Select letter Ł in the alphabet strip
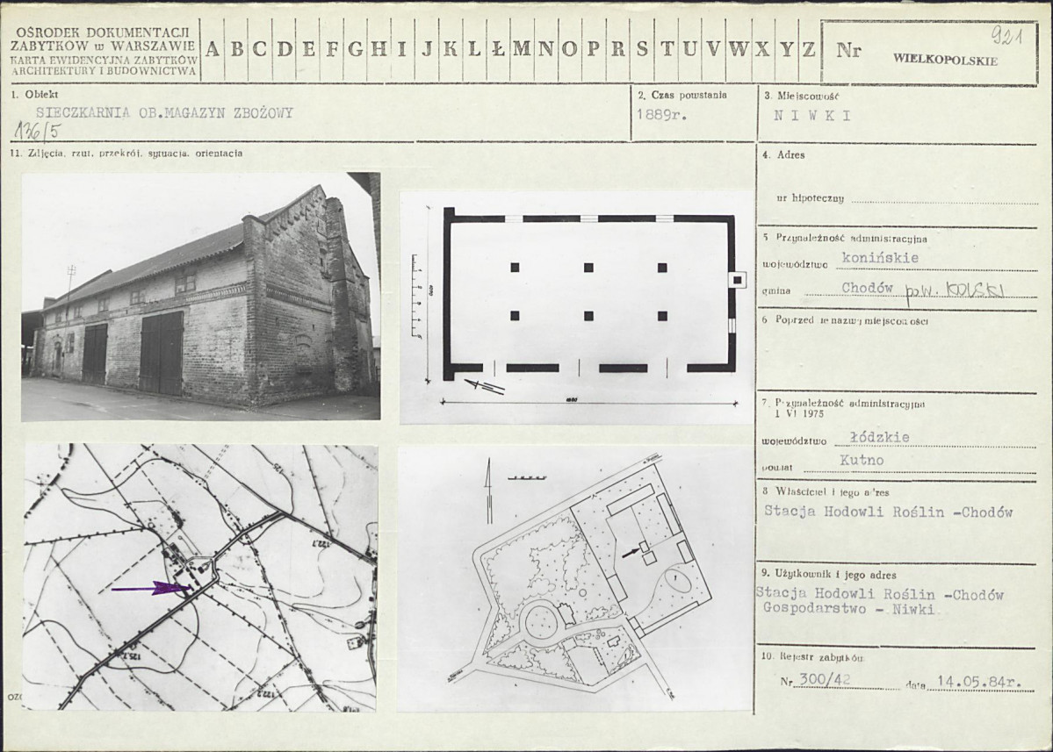 pyautogui.click(x=498, y=49)
